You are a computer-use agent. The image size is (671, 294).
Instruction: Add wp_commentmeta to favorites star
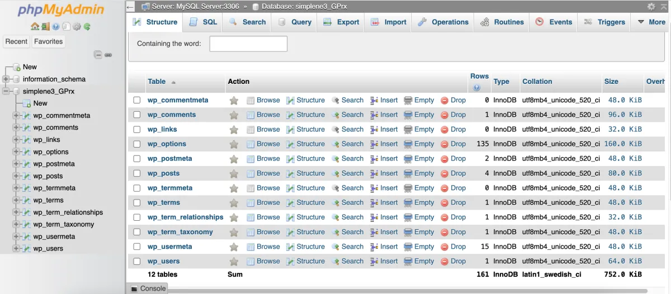click(x=234, y=101)
